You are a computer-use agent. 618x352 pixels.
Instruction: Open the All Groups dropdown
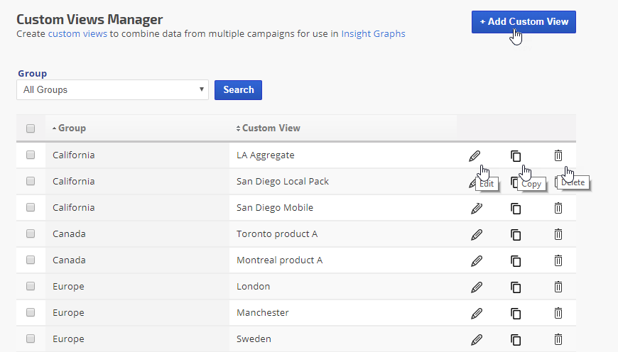112,90
